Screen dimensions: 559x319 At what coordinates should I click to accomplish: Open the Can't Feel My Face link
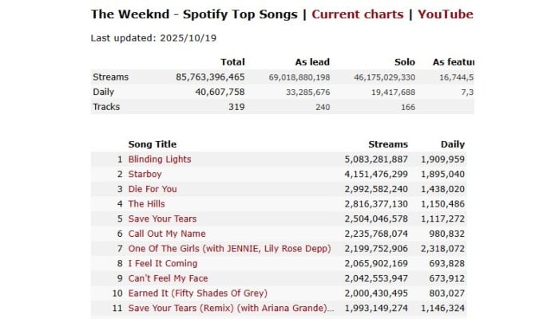(x=168, y=278)
